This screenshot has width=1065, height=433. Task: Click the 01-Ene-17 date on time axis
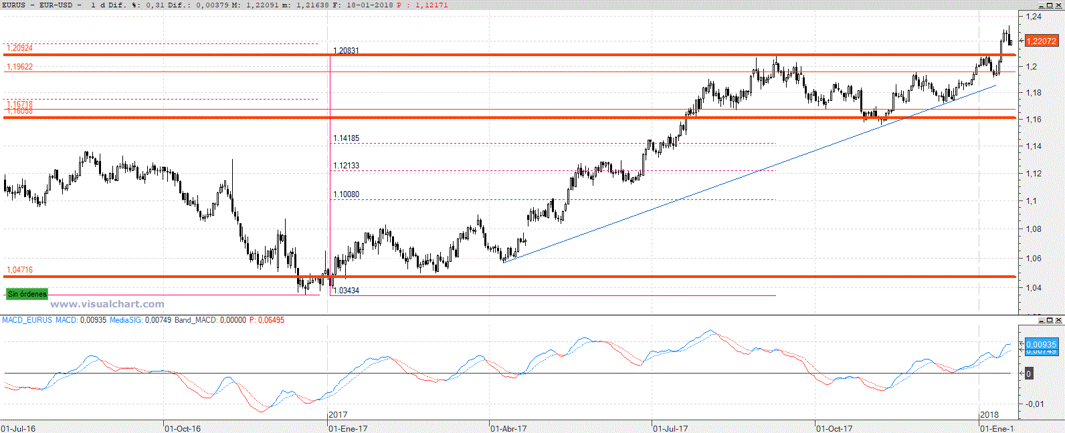point(348,428)
